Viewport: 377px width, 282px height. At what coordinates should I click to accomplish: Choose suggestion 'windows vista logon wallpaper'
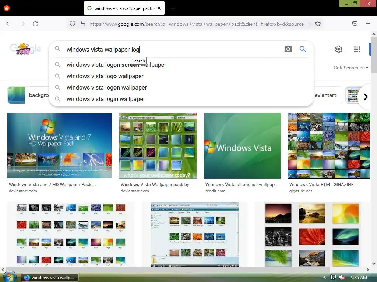181,87
